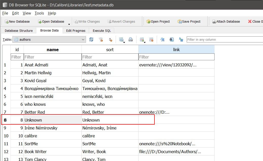This screenshot has width=263, height=161.
Task: Click the grayed Revert Changes button
Action: (x=121, y=22)
